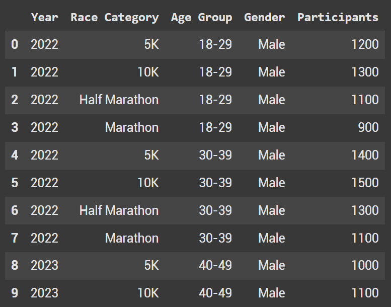Click the 18-29 cell in row 0
391x307 pixels.
click(x=215, y=44)
